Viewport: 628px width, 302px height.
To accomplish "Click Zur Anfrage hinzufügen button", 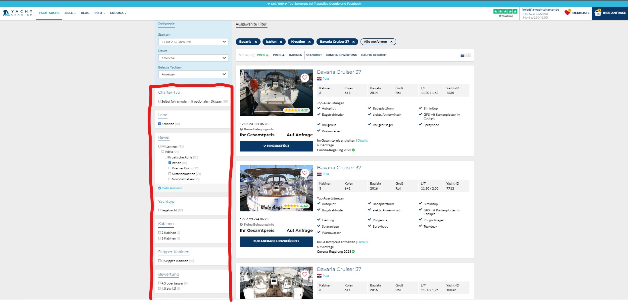I will pos(276,241).
